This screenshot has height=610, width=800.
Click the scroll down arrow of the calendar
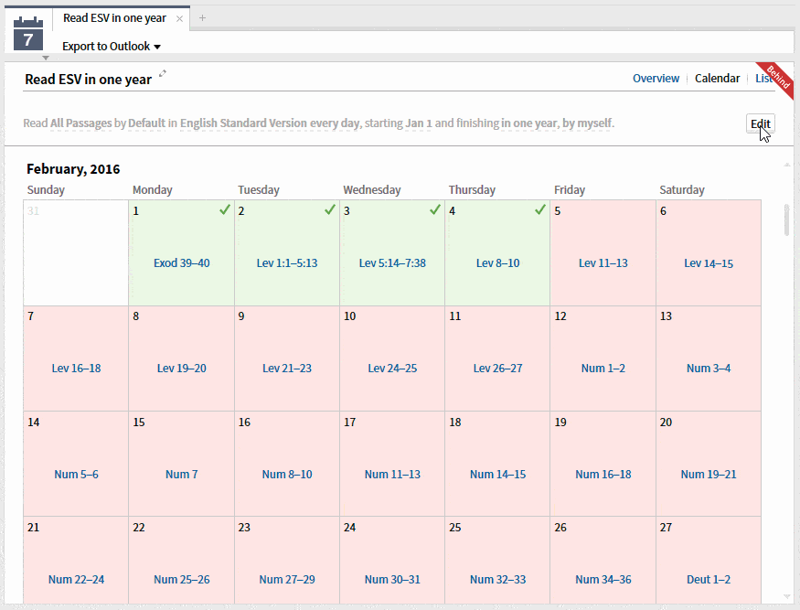(786, 596)
